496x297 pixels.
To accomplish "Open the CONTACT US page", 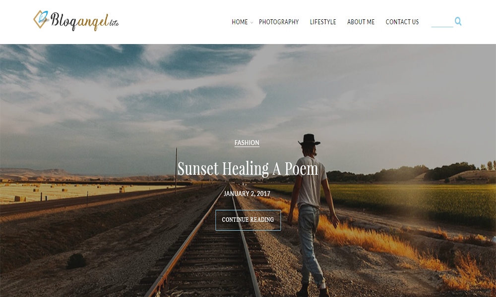I will click(402, 22).
